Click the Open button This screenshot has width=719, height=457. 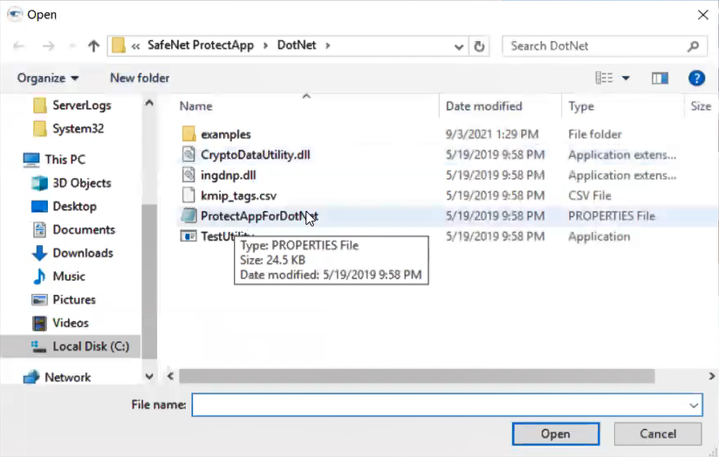(x=555, y=433)
